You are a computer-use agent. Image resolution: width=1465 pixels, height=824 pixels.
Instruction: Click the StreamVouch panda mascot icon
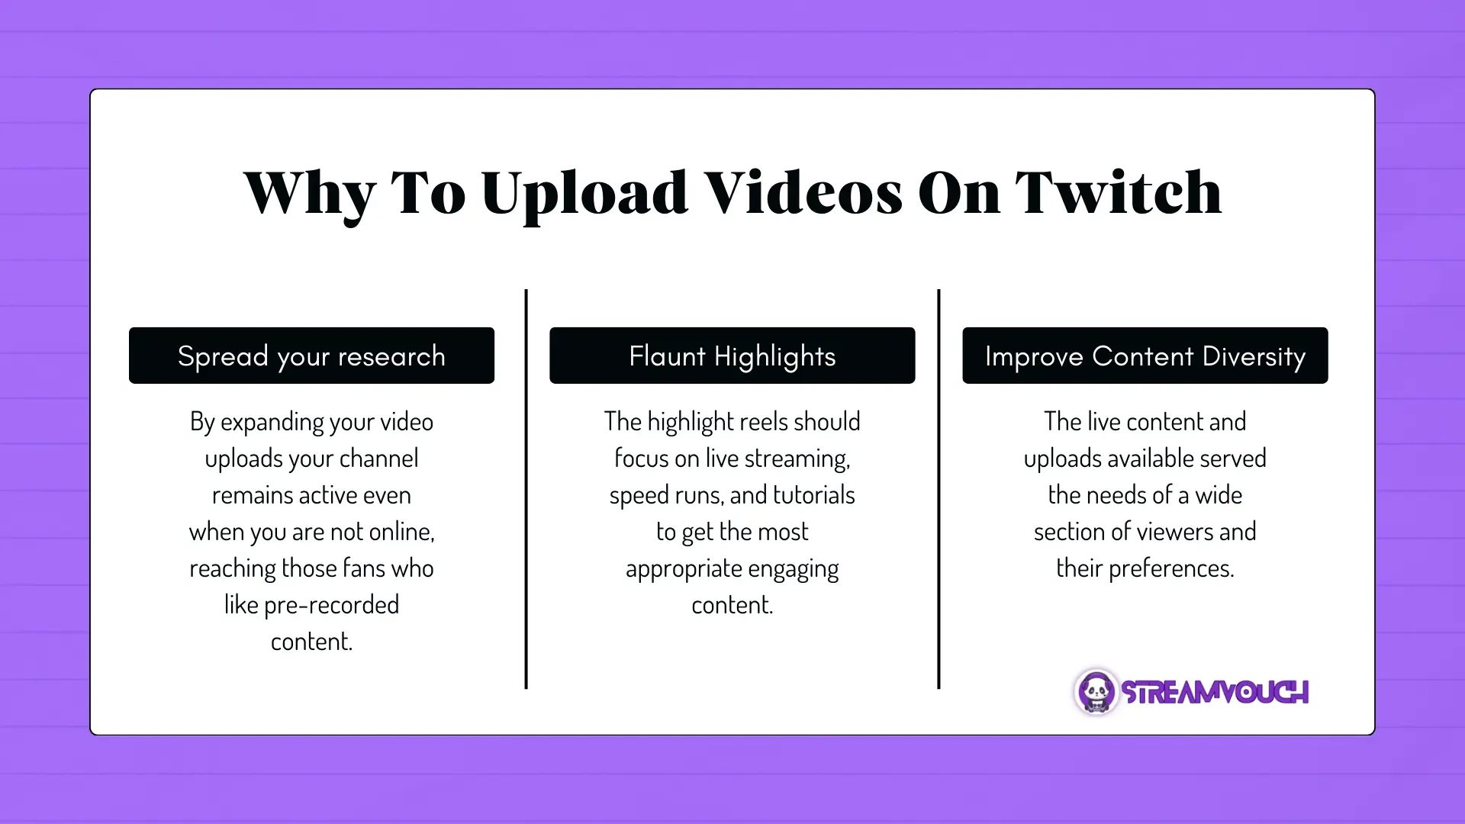point(1093,691)
